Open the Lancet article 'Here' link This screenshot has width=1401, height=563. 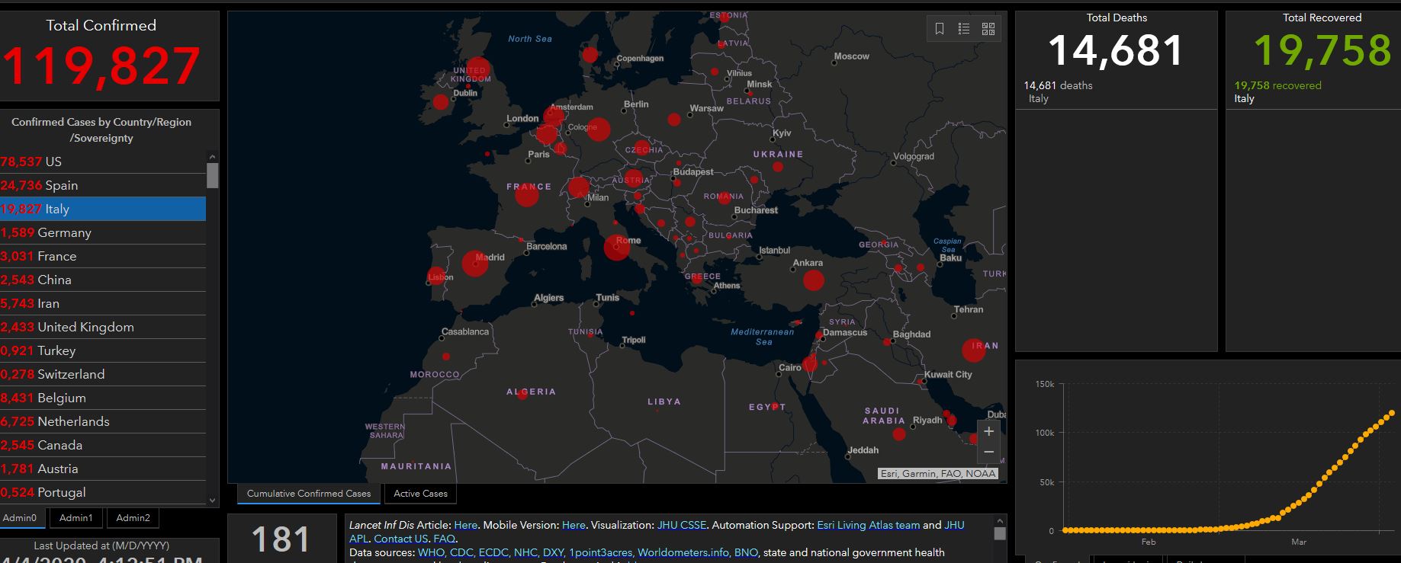(465, 525)
